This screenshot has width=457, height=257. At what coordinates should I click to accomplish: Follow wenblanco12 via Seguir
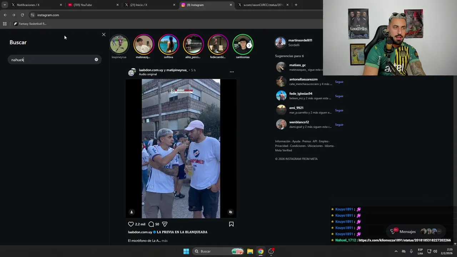339,125
